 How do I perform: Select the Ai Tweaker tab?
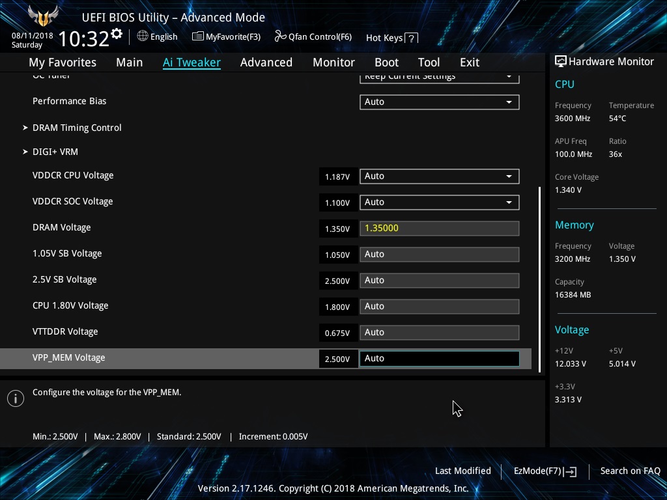tap(192, 62)
